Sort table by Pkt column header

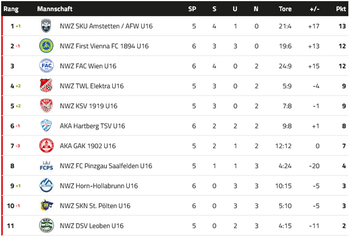point(341,9)
